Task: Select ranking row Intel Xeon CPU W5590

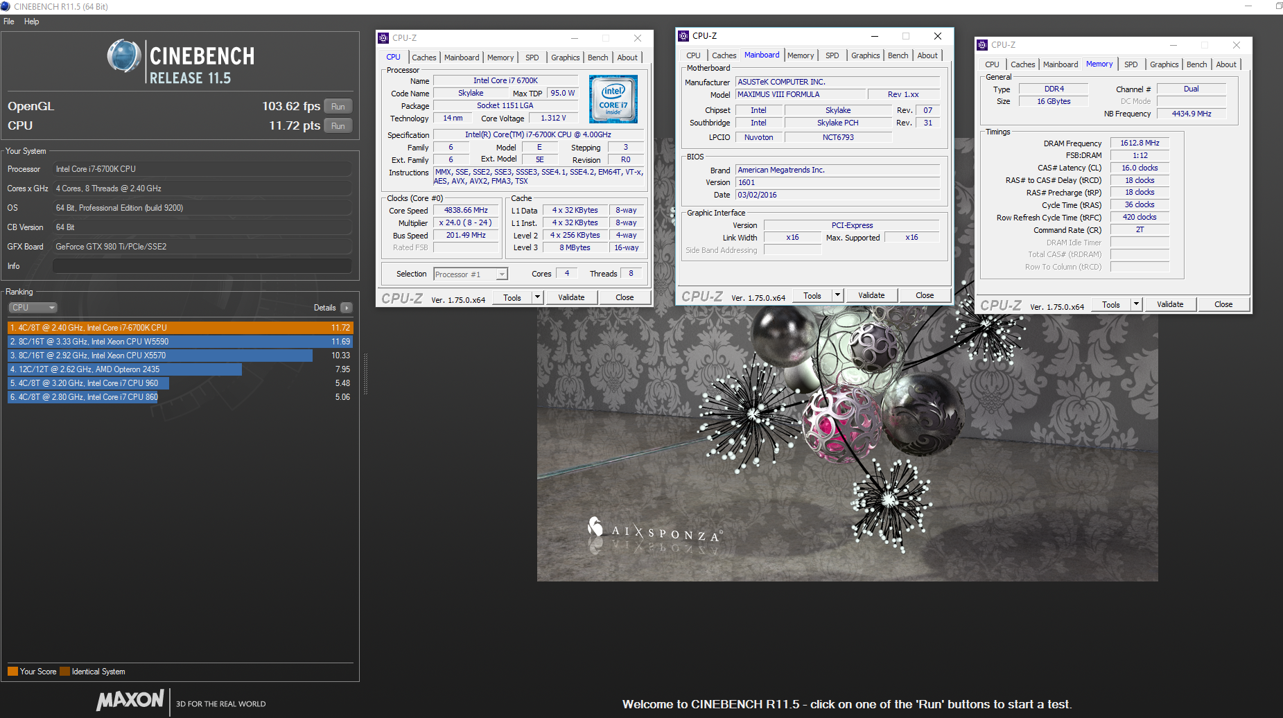Action: coord(180,342)
